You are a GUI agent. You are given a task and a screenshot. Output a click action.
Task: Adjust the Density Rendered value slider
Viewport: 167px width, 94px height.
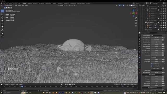[157, 38]
